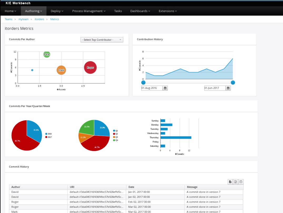The height and width of the screenshot is (213, 283).
Task: Expand the Process Management menu
Action: coord(89,11)
